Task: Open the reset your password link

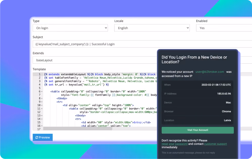Action: click(x=175, y=144)
